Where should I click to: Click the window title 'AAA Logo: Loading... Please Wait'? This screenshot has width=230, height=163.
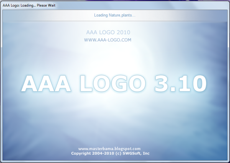point(29,5)
